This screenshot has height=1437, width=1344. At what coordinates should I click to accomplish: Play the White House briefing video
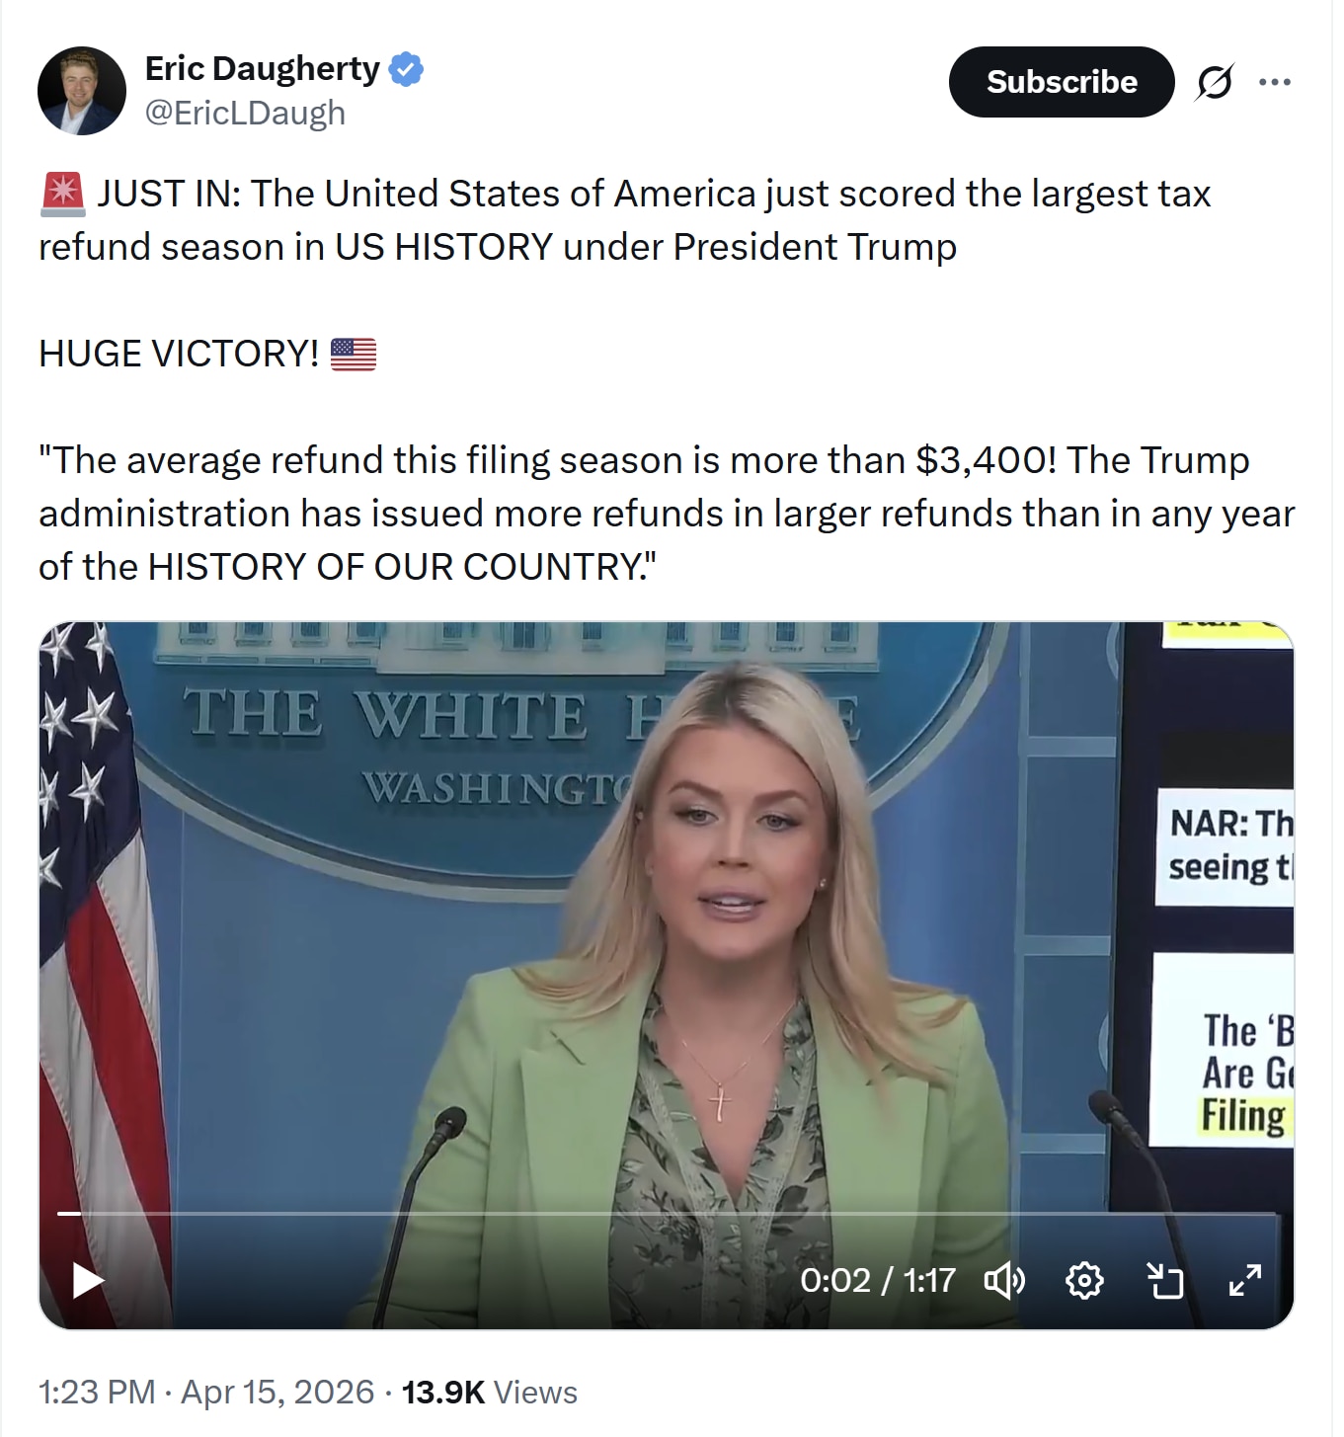89,1281
